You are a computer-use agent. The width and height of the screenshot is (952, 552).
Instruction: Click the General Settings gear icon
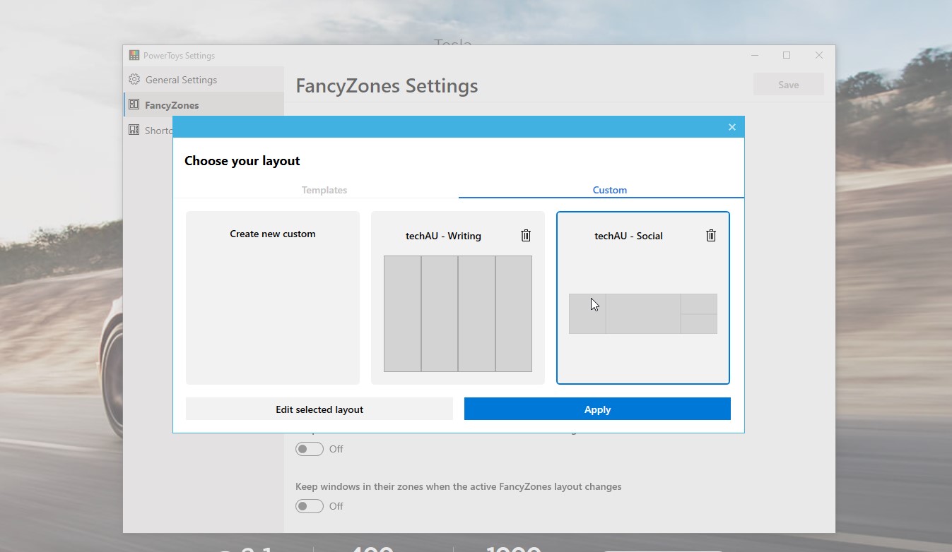134,79
